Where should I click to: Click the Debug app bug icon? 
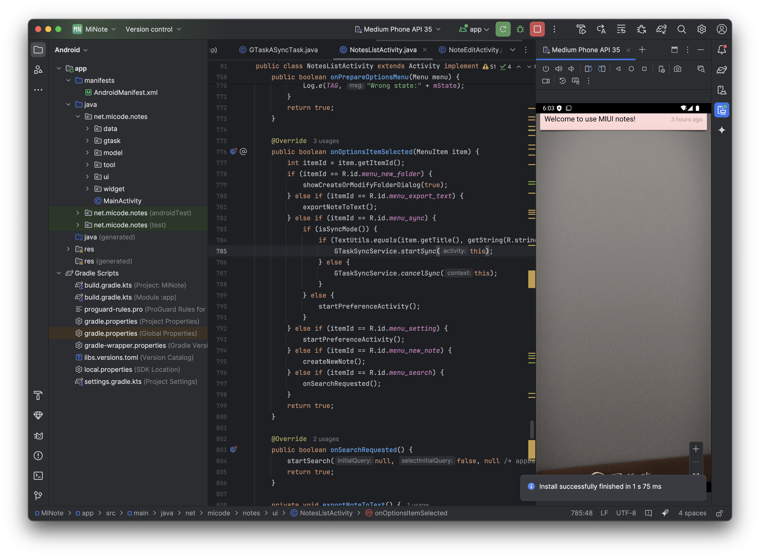point(520,29)
